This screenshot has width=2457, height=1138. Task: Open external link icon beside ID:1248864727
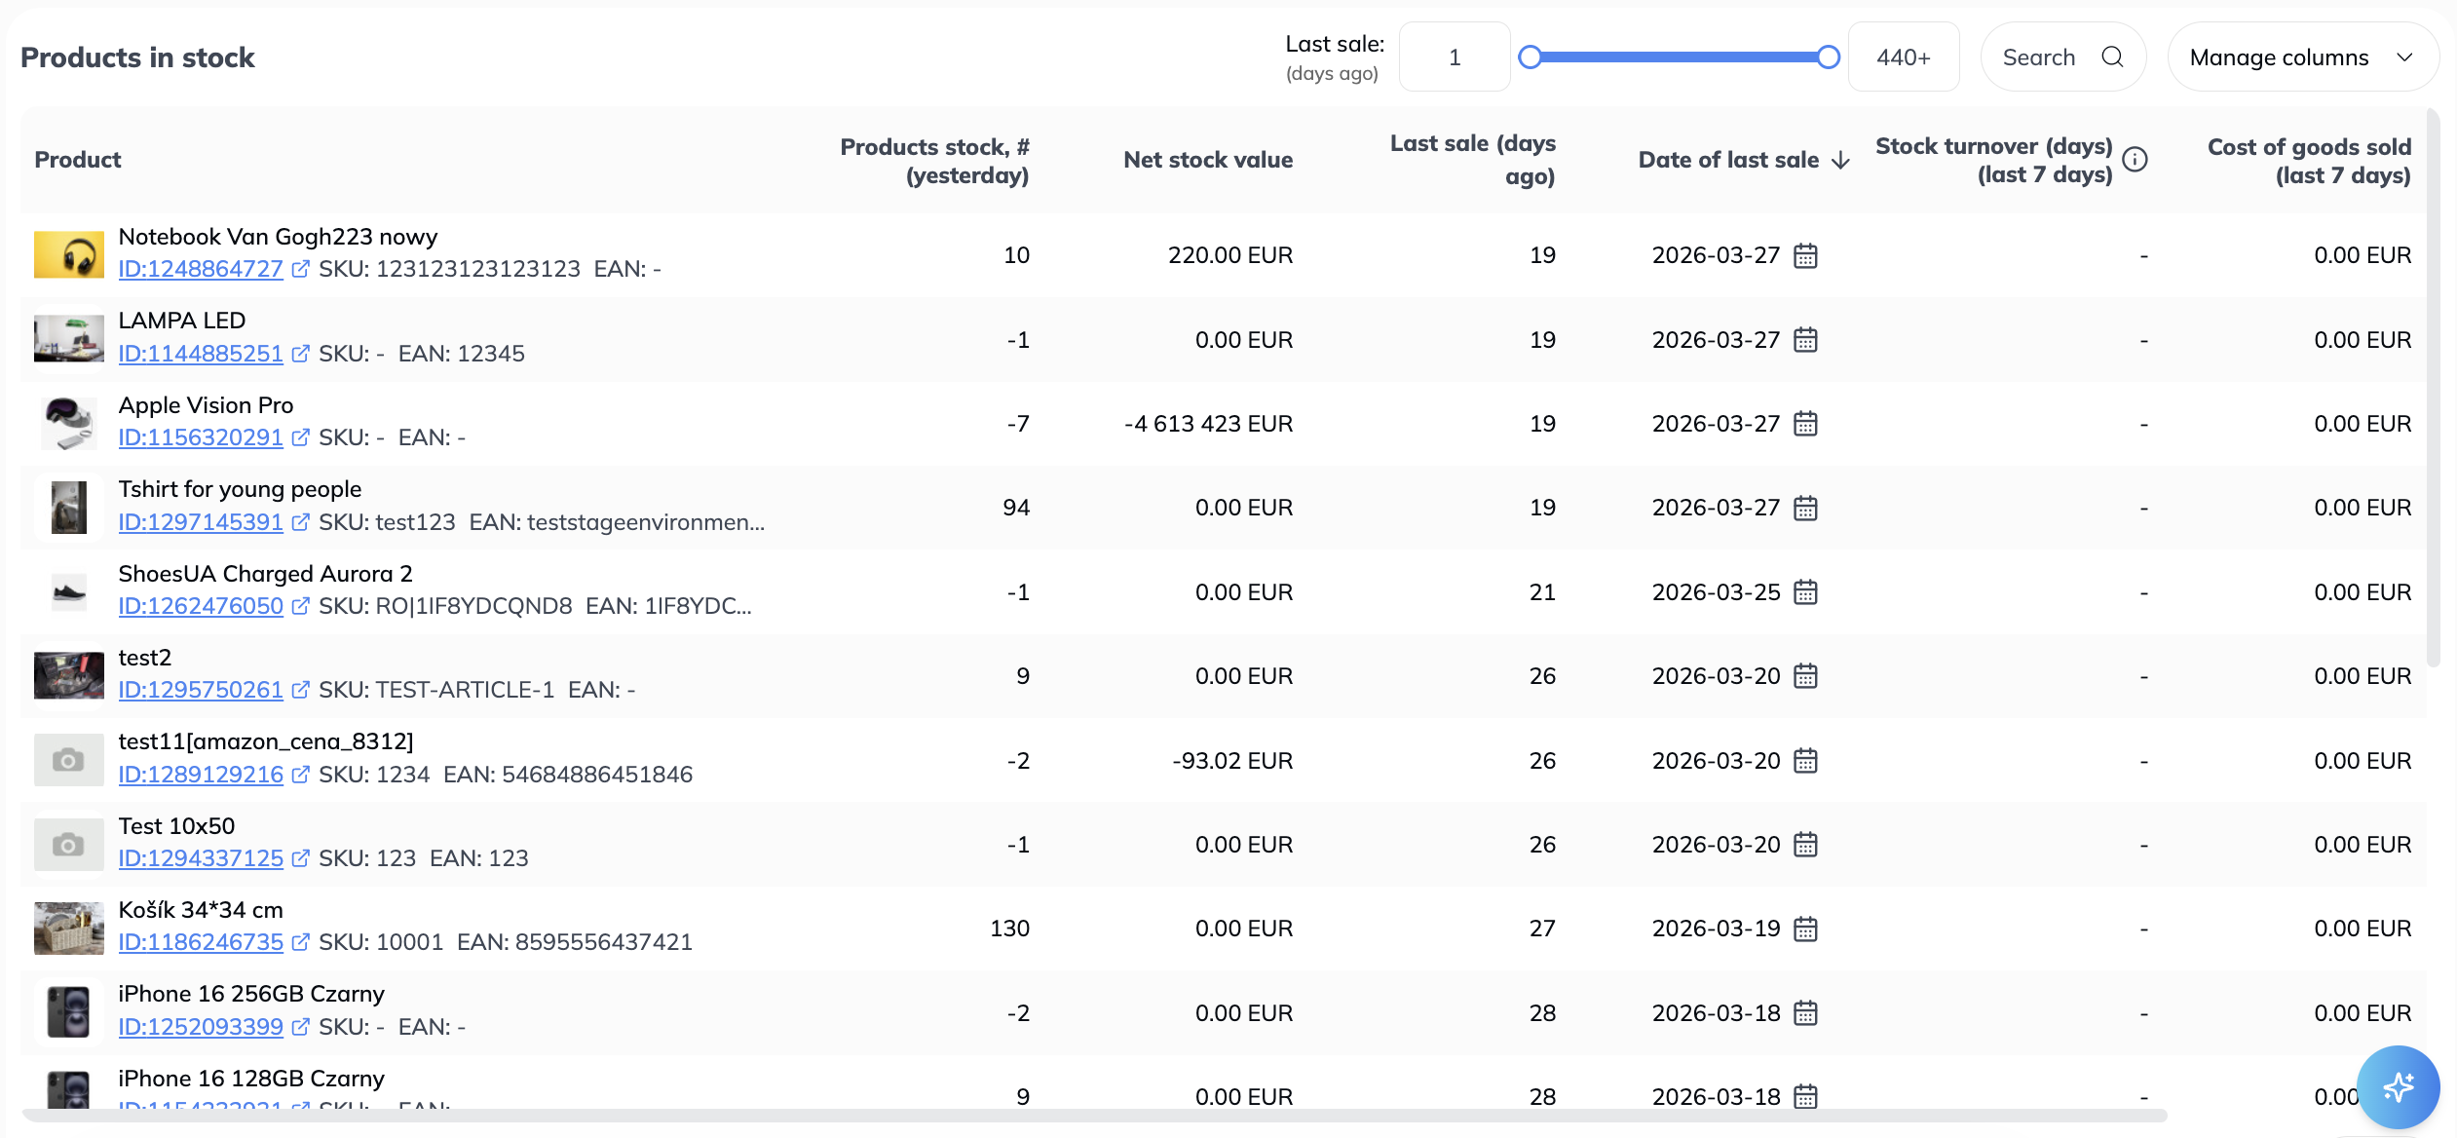point(300,269)
